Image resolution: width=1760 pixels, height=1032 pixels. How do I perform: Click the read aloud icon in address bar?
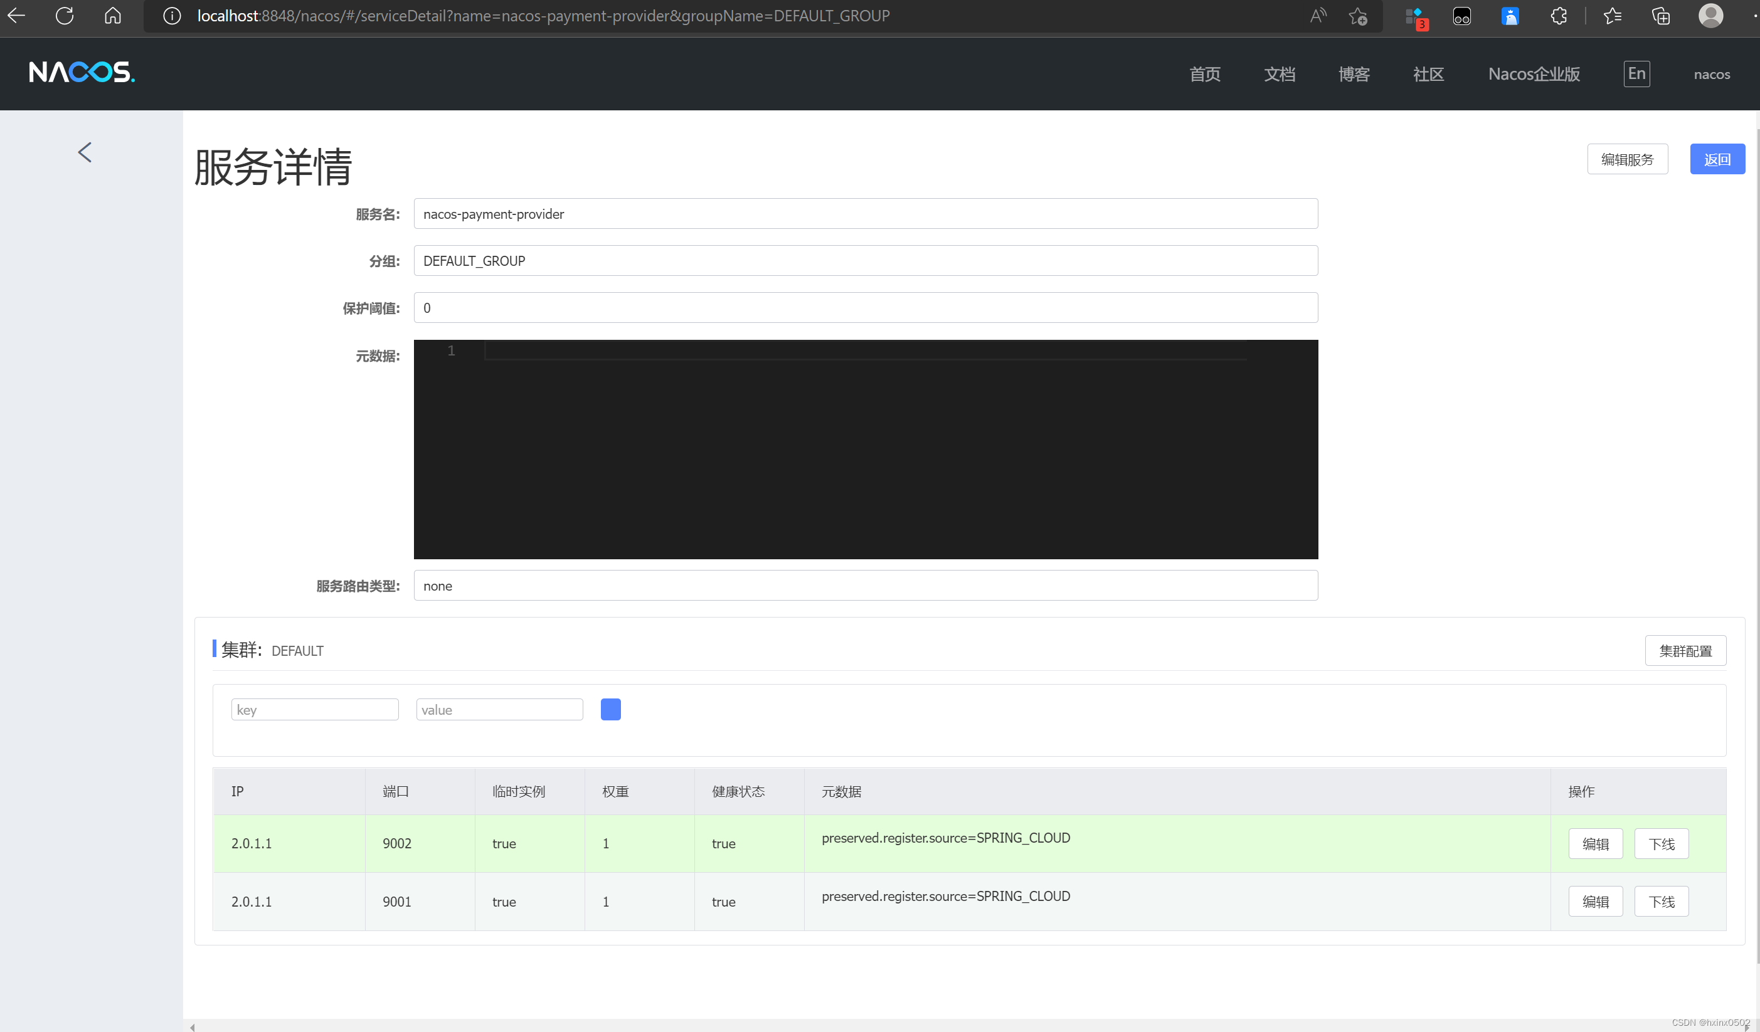tap(1317, 16)
